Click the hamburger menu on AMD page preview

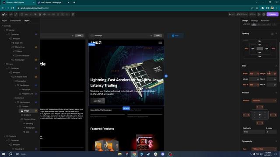pyautogui.click(x=160, y=43)
